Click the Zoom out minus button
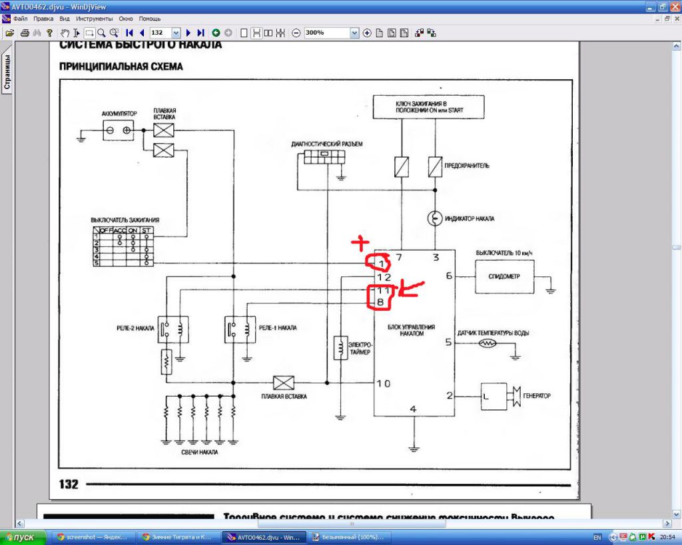This screenshot has width=682, height=545. point(296,33)
